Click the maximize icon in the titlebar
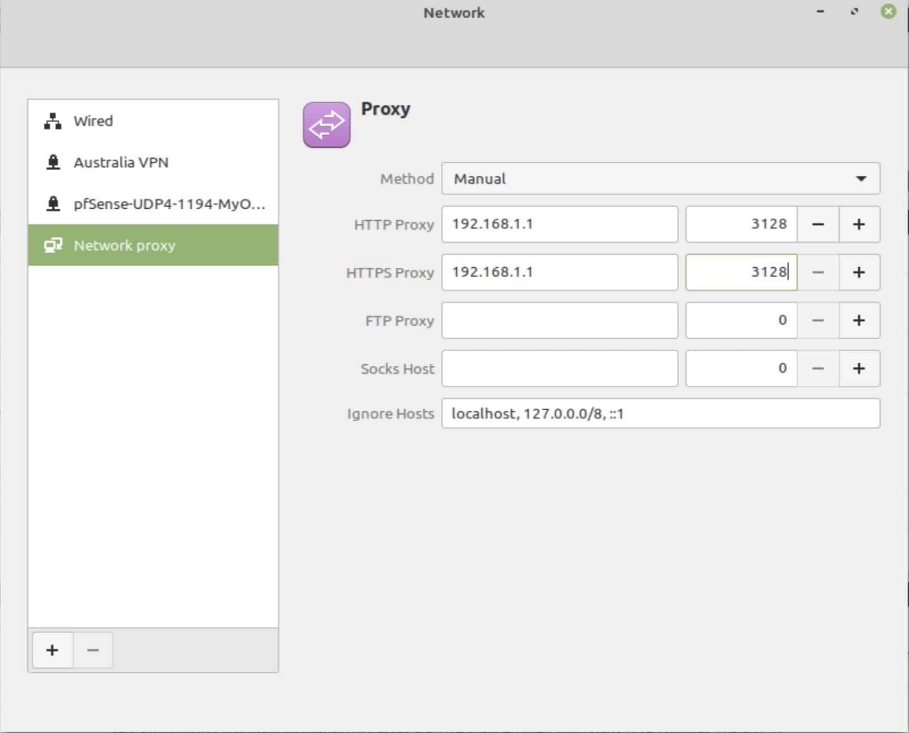 point(854,12)
